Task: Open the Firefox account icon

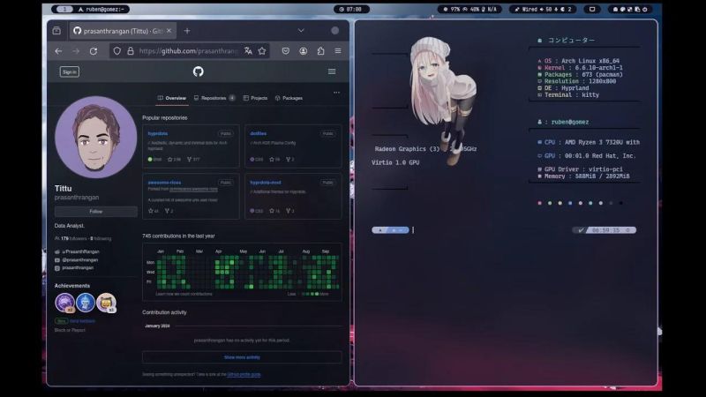Action: point(304,51)
